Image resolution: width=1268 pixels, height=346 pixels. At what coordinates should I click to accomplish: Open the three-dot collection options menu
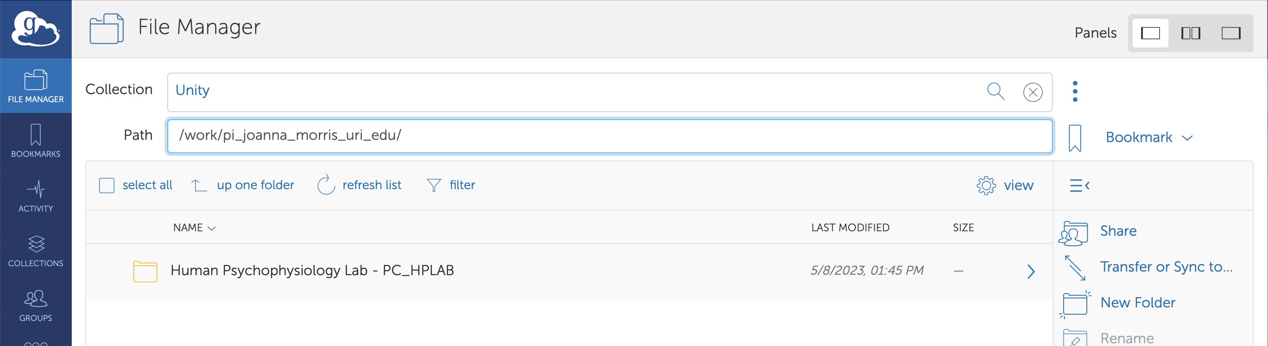coord(1075,91)
